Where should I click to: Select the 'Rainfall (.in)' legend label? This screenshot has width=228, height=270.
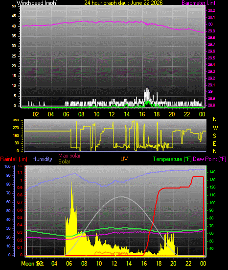click(14, 159)
